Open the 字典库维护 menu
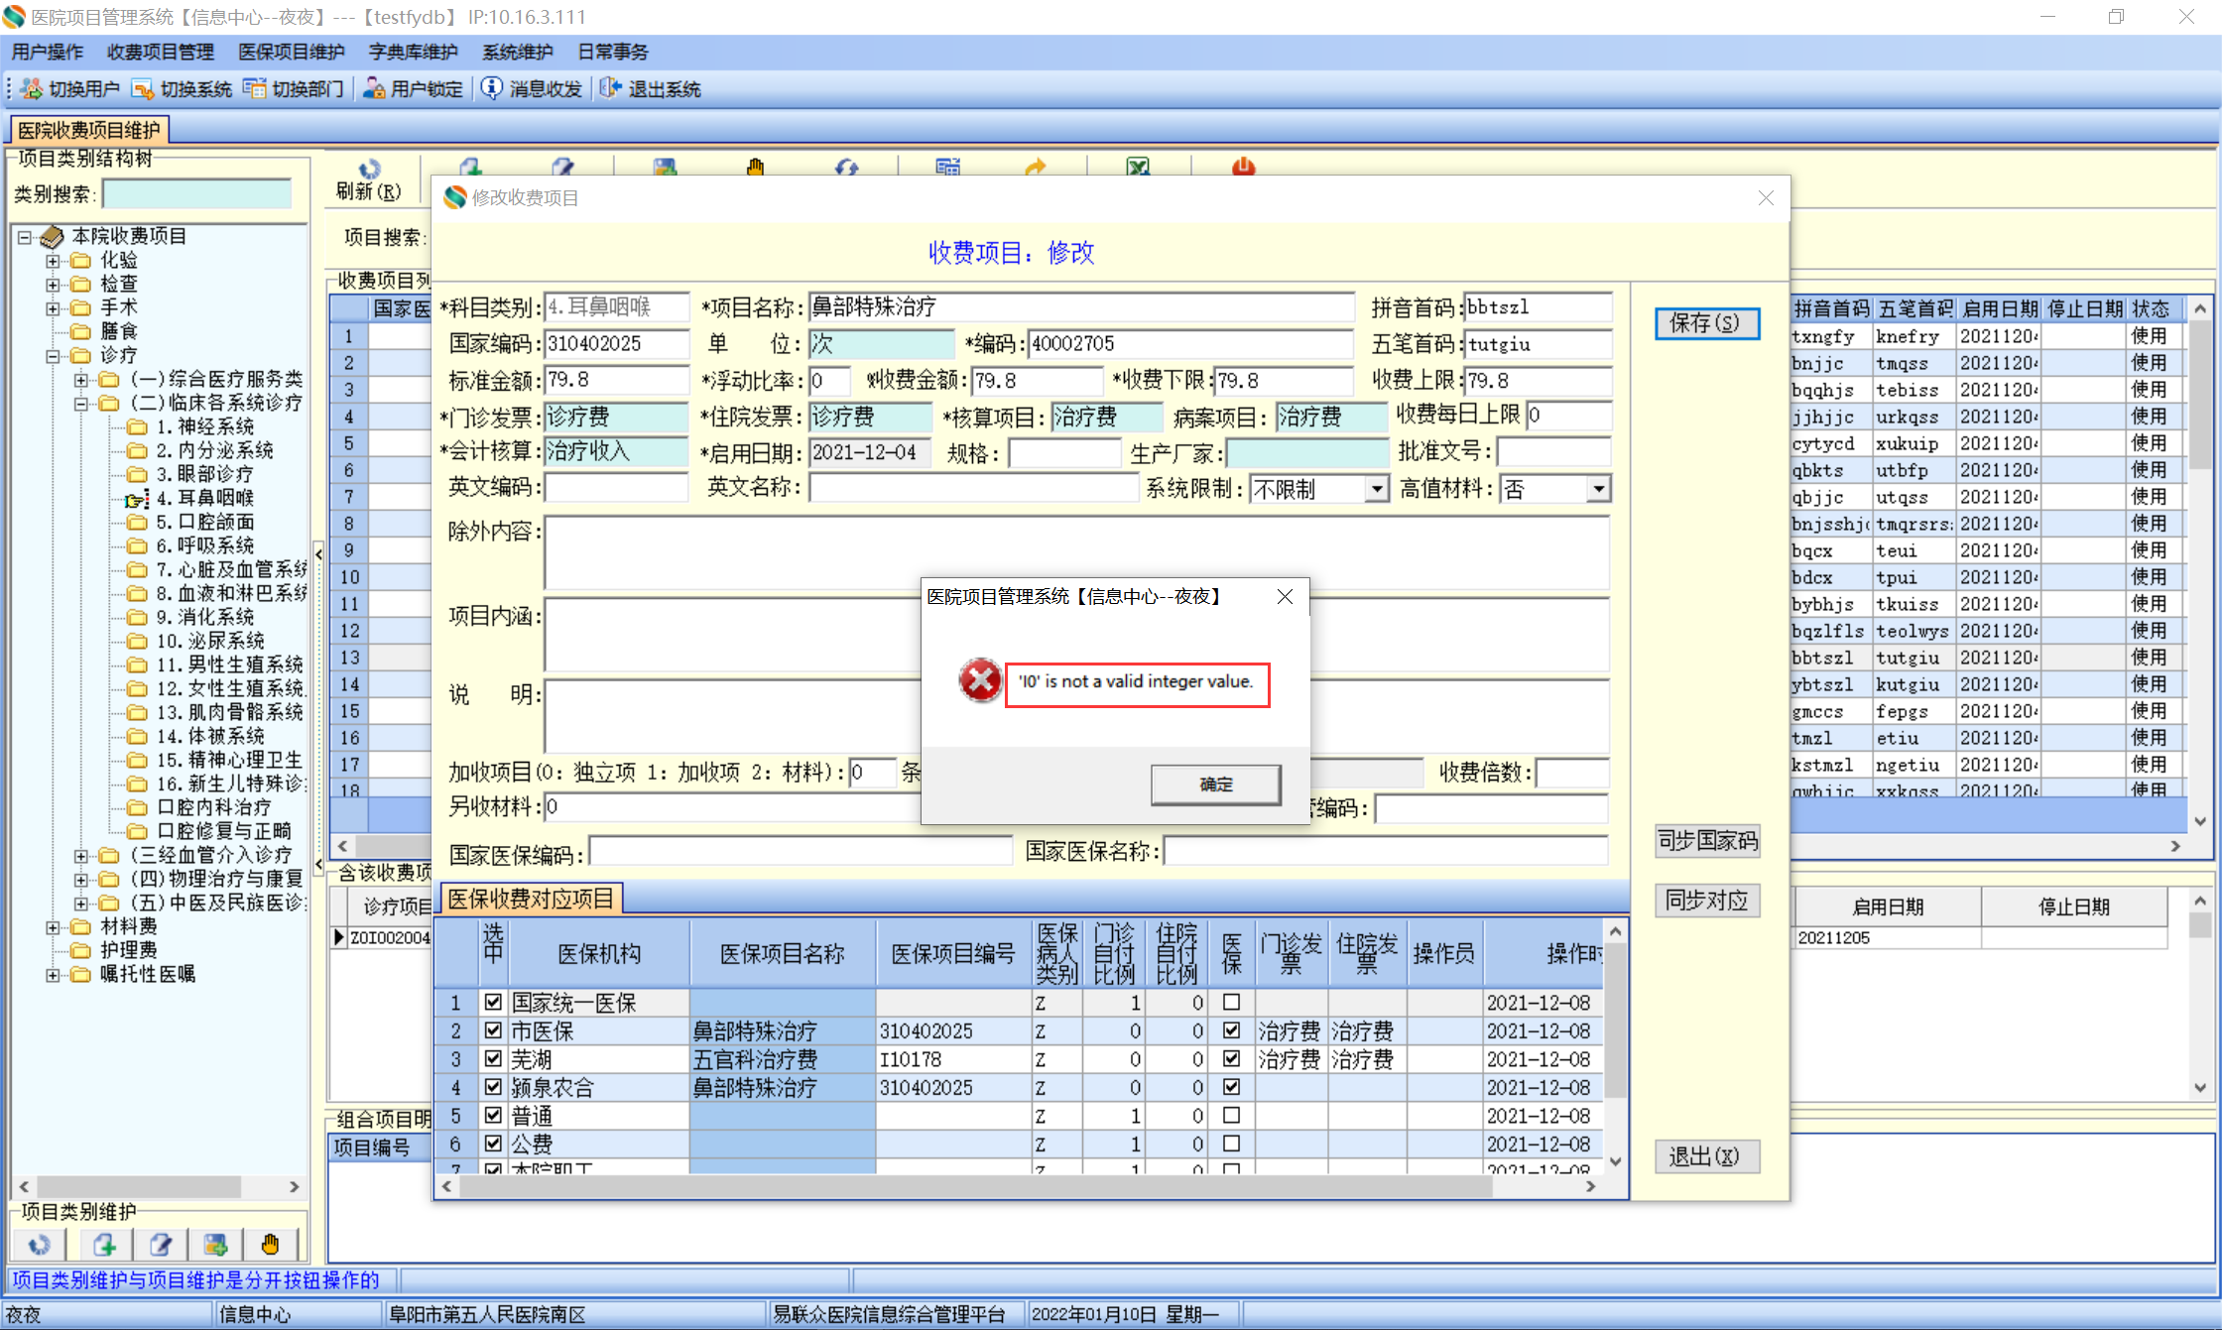The image size is (2222, 1330). click(x=413, y=52)
